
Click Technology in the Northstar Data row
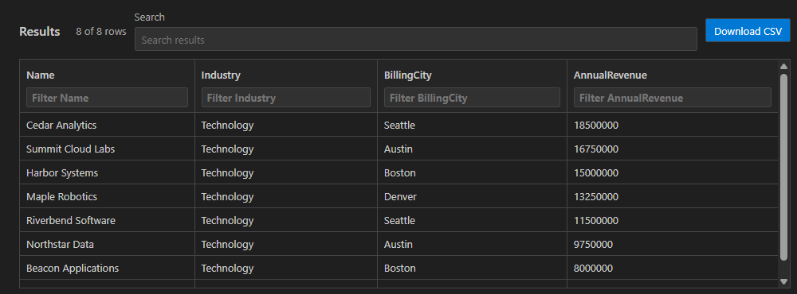click(227, 244)
